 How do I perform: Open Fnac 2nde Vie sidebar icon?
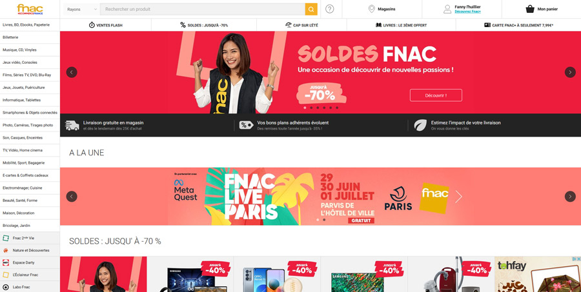(x=6, y=238)
